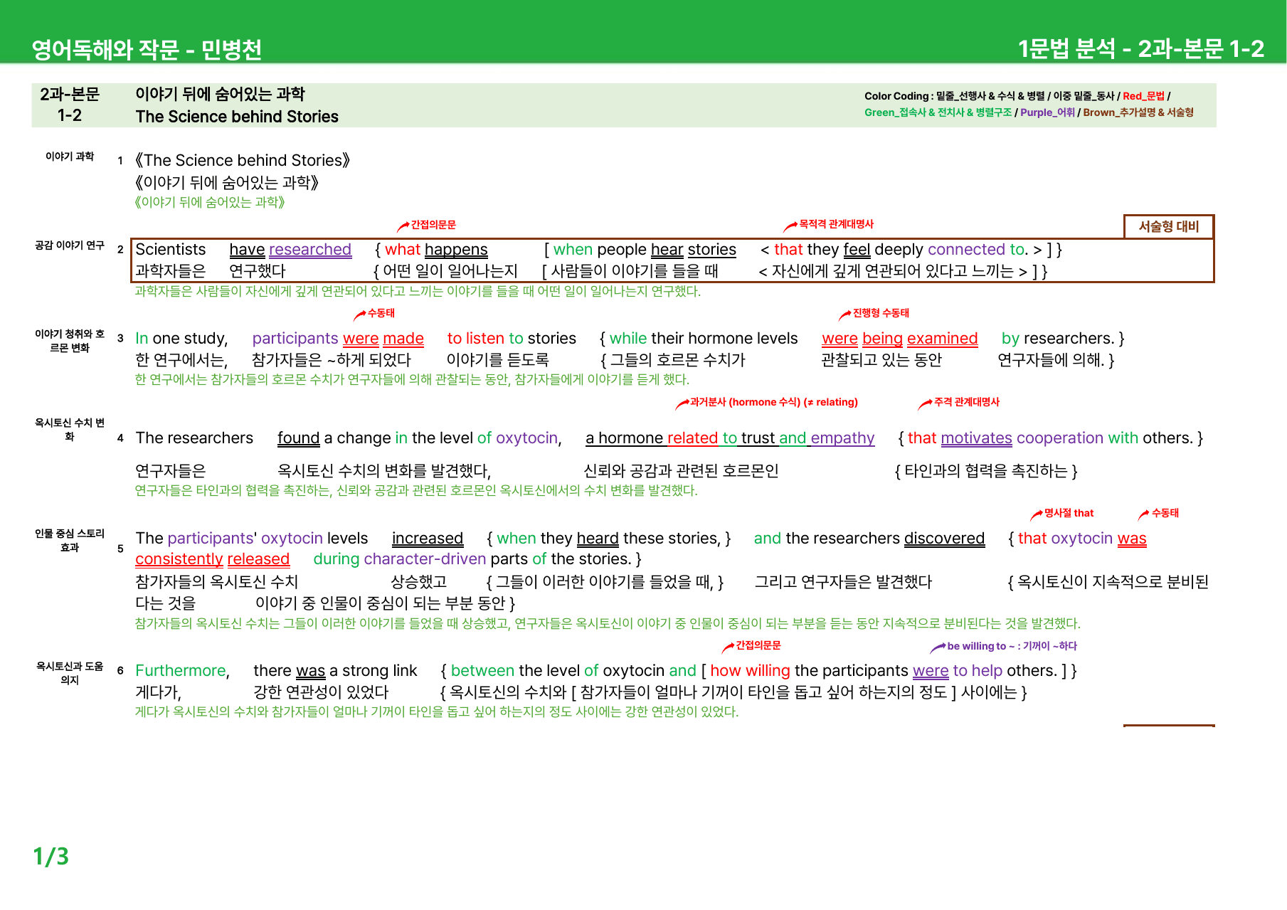1287x910 pixels.
Task: Click sentence 1 '《The Science behind Stories》'
Action: tap(243, 160)
